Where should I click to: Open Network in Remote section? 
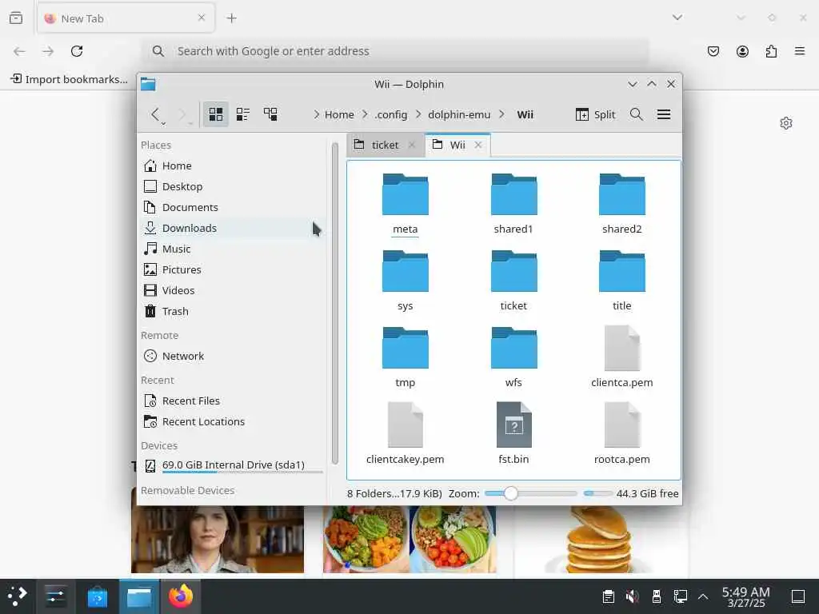point(233,356)
